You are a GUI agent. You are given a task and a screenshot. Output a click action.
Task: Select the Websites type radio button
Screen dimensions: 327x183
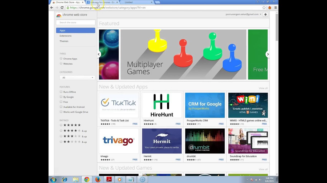(x=61, y=64)
